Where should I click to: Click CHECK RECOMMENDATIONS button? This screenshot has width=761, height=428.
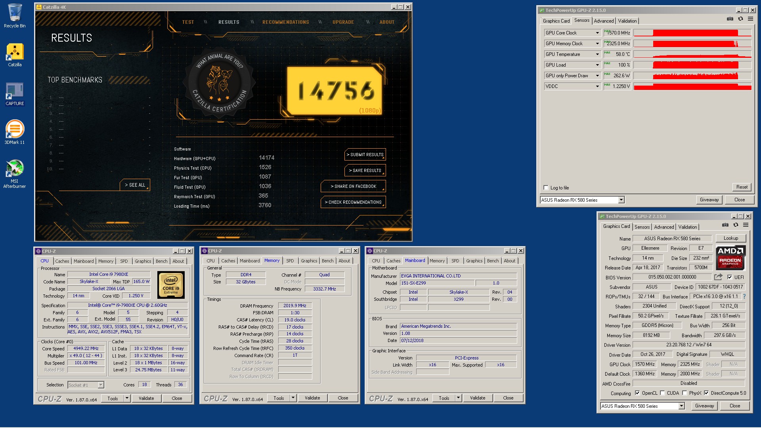coord(353,202)
